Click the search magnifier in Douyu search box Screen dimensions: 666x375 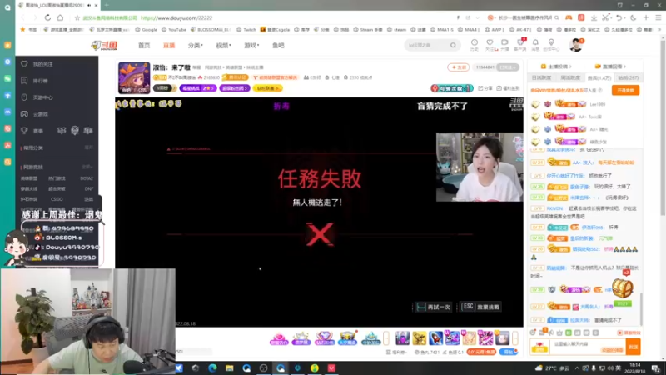point(453,45)
